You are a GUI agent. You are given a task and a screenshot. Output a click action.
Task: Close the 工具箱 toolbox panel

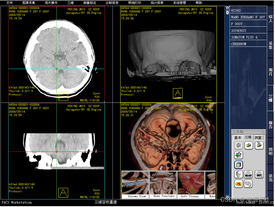[263, 132]
